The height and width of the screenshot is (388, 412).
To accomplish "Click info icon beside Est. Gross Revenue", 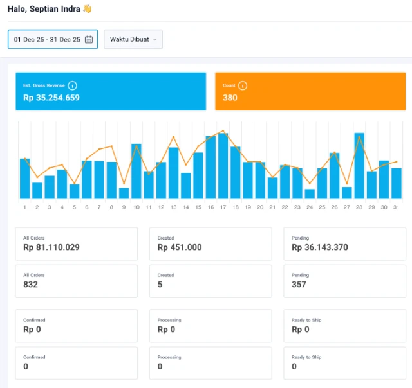I will coord(72,85).
